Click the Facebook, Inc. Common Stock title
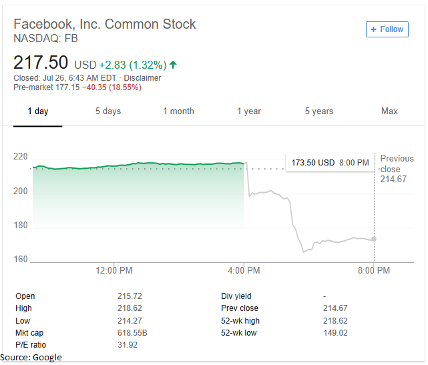 coord(105,24)
